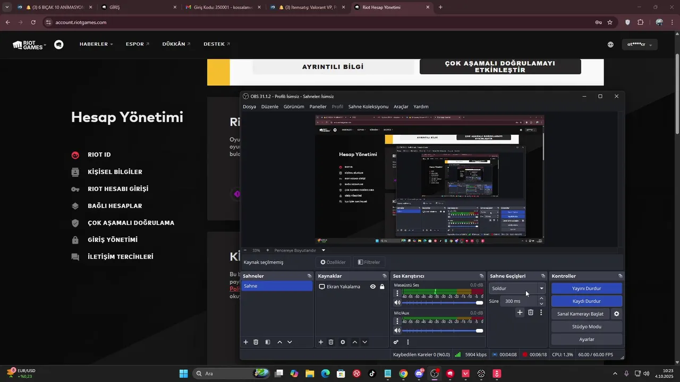Pop out the Ses Karıştırıcı dock icon
The width and height of the screenshot is (680, 382).
[x=482, y=276]
